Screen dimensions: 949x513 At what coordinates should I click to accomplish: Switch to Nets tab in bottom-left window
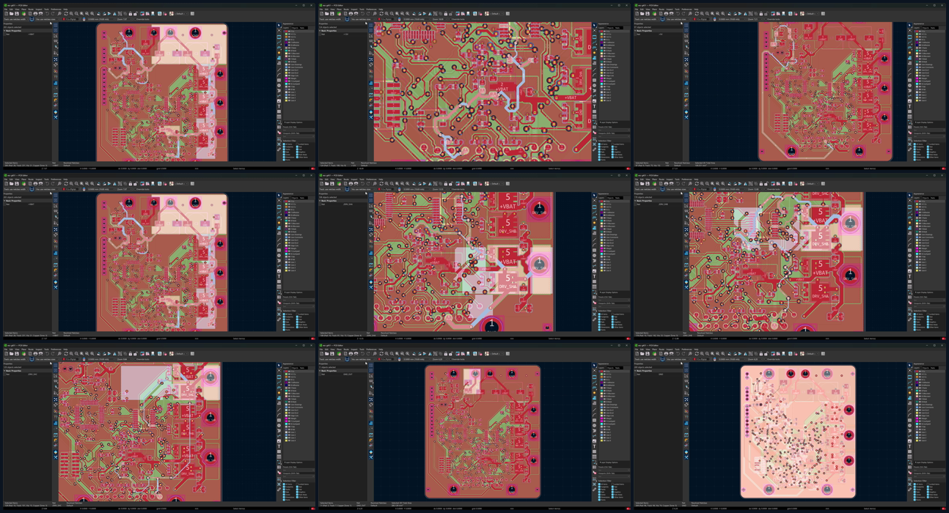tap(302, 368)
